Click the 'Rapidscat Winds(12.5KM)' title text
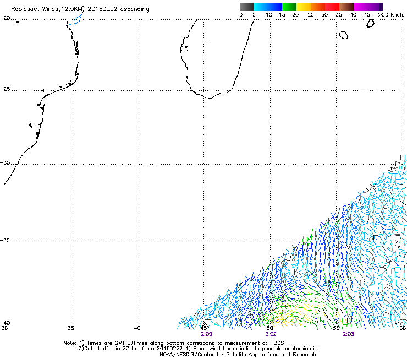 [48, 9]
